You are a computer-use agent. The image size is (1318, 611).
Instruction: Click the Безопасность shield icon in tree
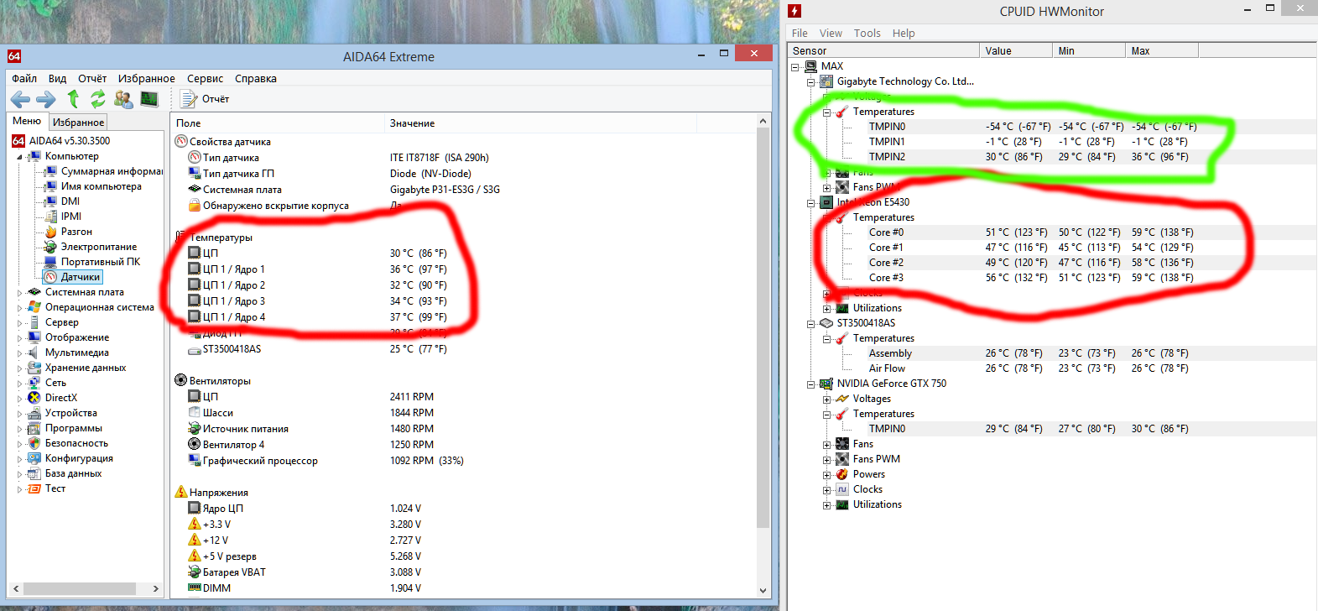[34, 443]
